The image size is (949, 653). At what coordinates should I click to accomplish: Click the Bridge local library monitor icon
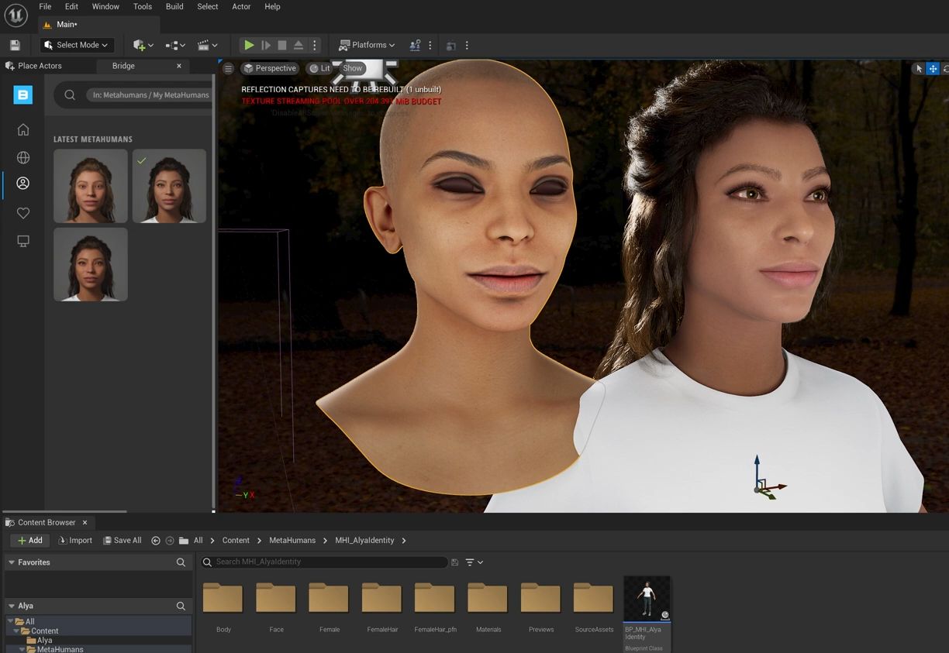pos(23,242)
